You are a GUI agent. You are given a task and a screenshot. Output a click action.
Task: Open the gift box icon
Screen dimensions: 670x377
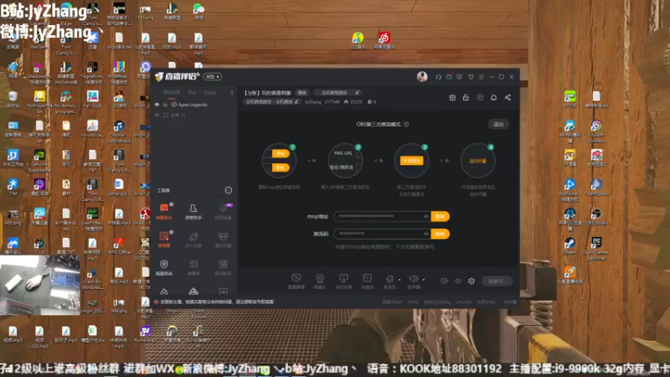point(452,97)
